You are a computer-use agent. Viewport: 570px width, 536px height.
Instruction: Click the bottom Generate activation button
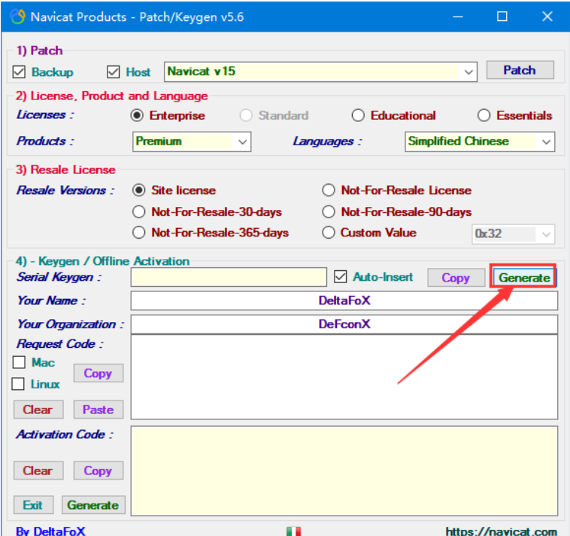(x=93, y=505)
